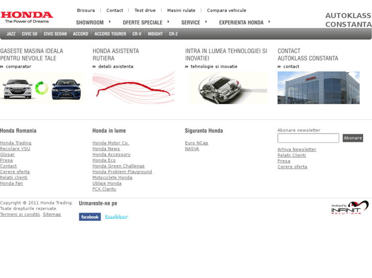Open Reciclare VSU link
Image resolution: width=372 pixels, height=278 pixels.
[x=15, y=148]
